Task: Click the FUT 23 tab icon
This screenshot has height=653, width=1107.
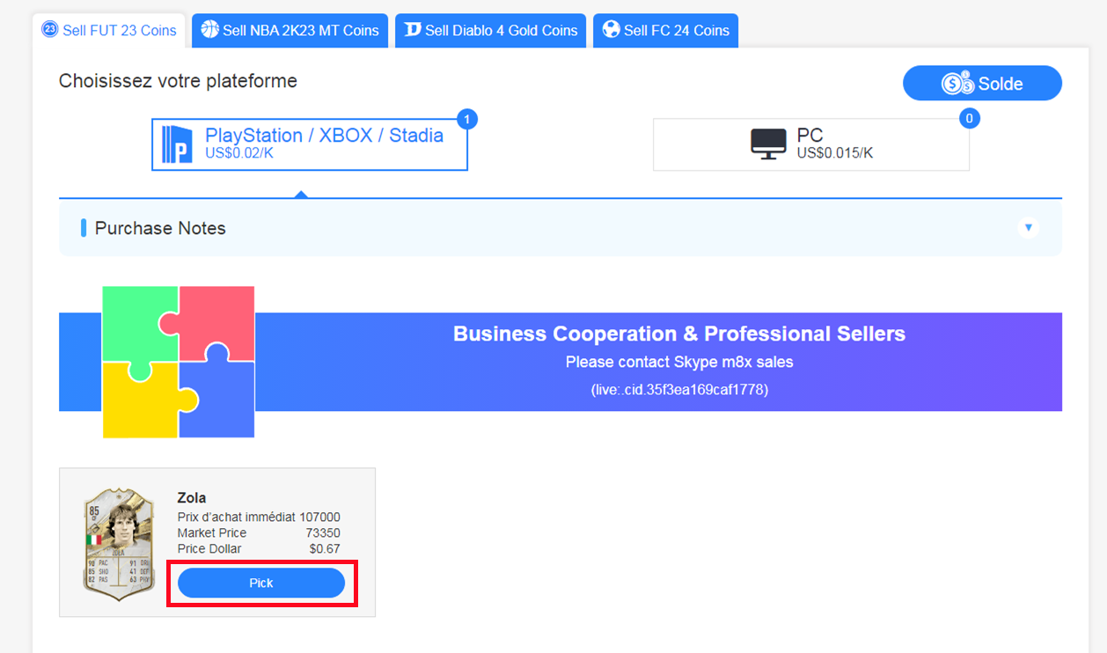Action: coord(49,30)
